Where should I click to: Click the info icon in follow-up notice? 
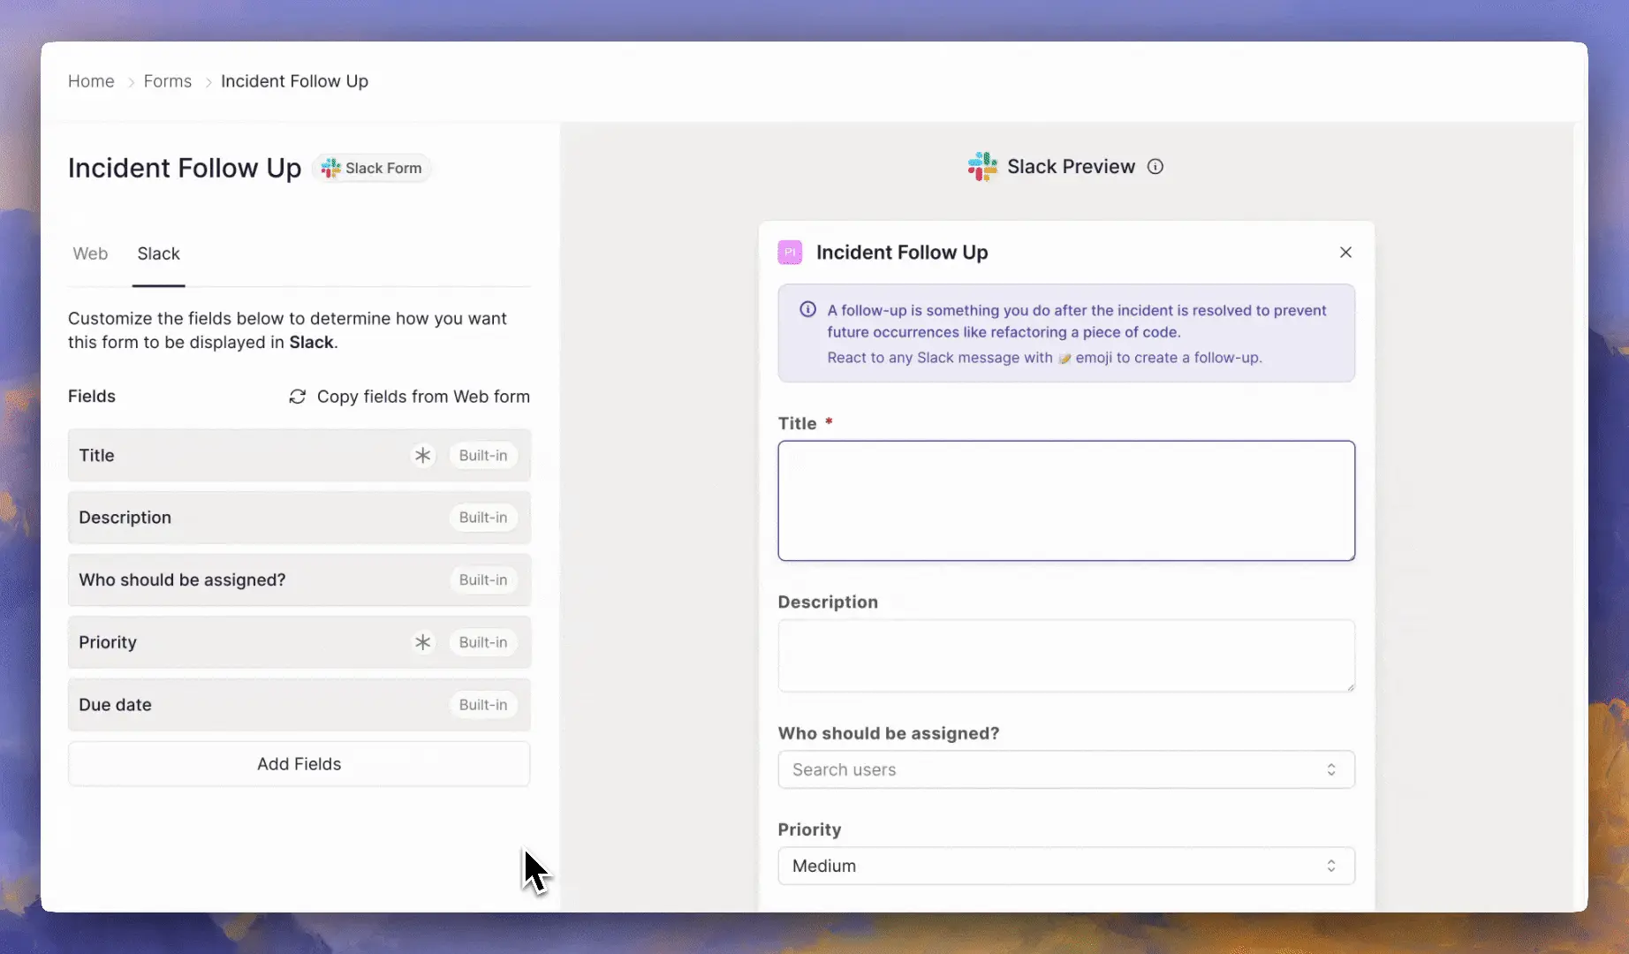[807, 309]
